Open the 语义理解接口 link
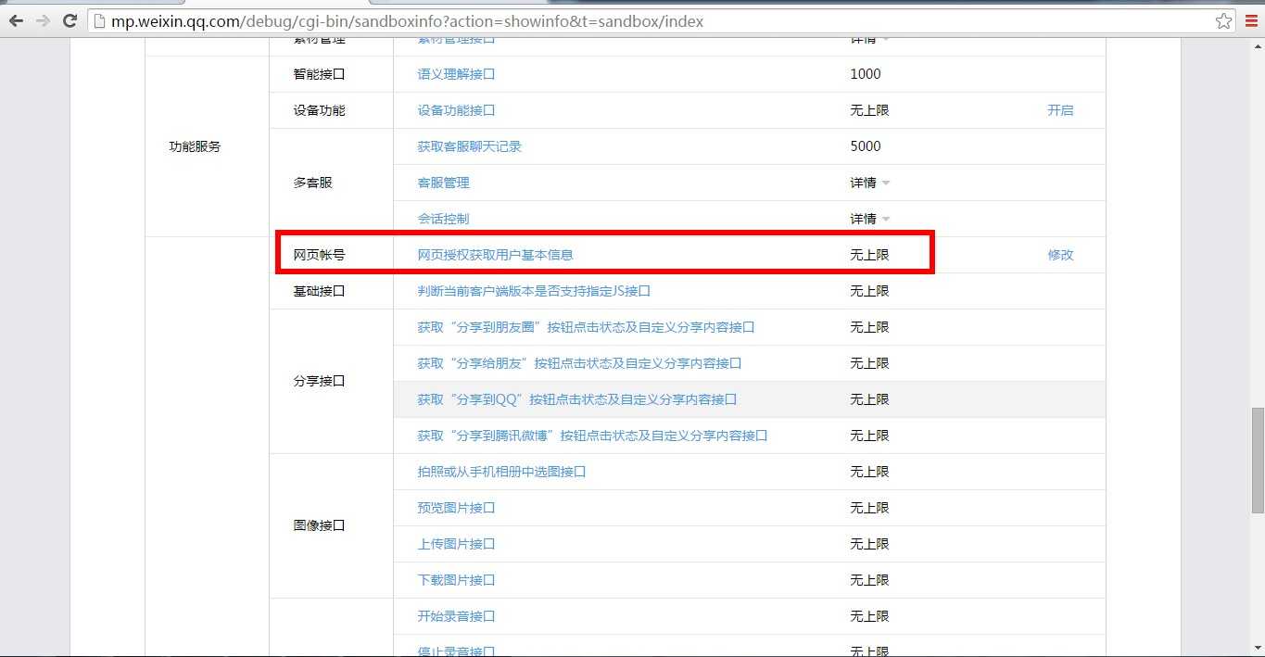1265x657 pixels. pyautogui.click(x=456, y=74)
